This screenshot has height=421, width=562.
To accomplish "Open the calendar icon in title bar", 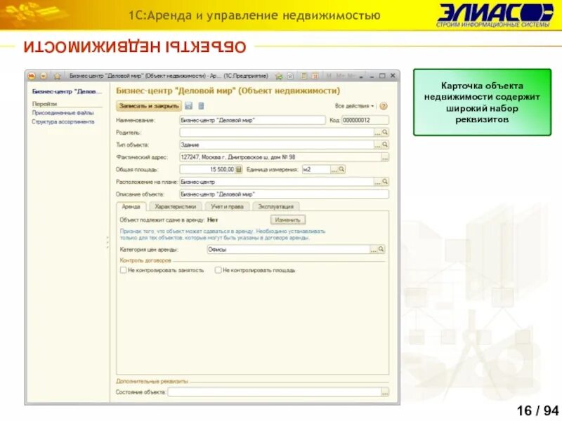I will 315,76.
